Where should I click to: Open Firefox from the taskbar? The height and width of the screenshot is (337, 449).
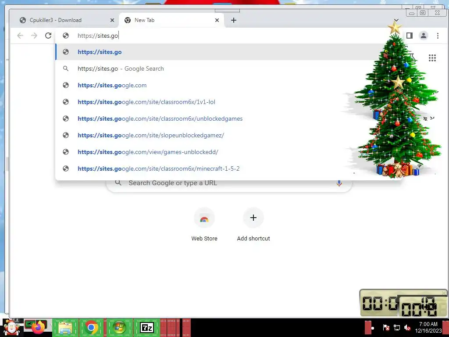click(x=39, y=327)
